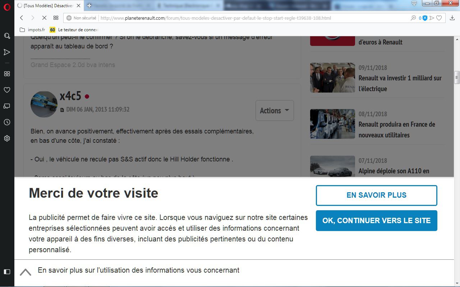This screenshot has width=460, height=287.
Task: Open the tab list menu icon
Action: pos(414,4)
